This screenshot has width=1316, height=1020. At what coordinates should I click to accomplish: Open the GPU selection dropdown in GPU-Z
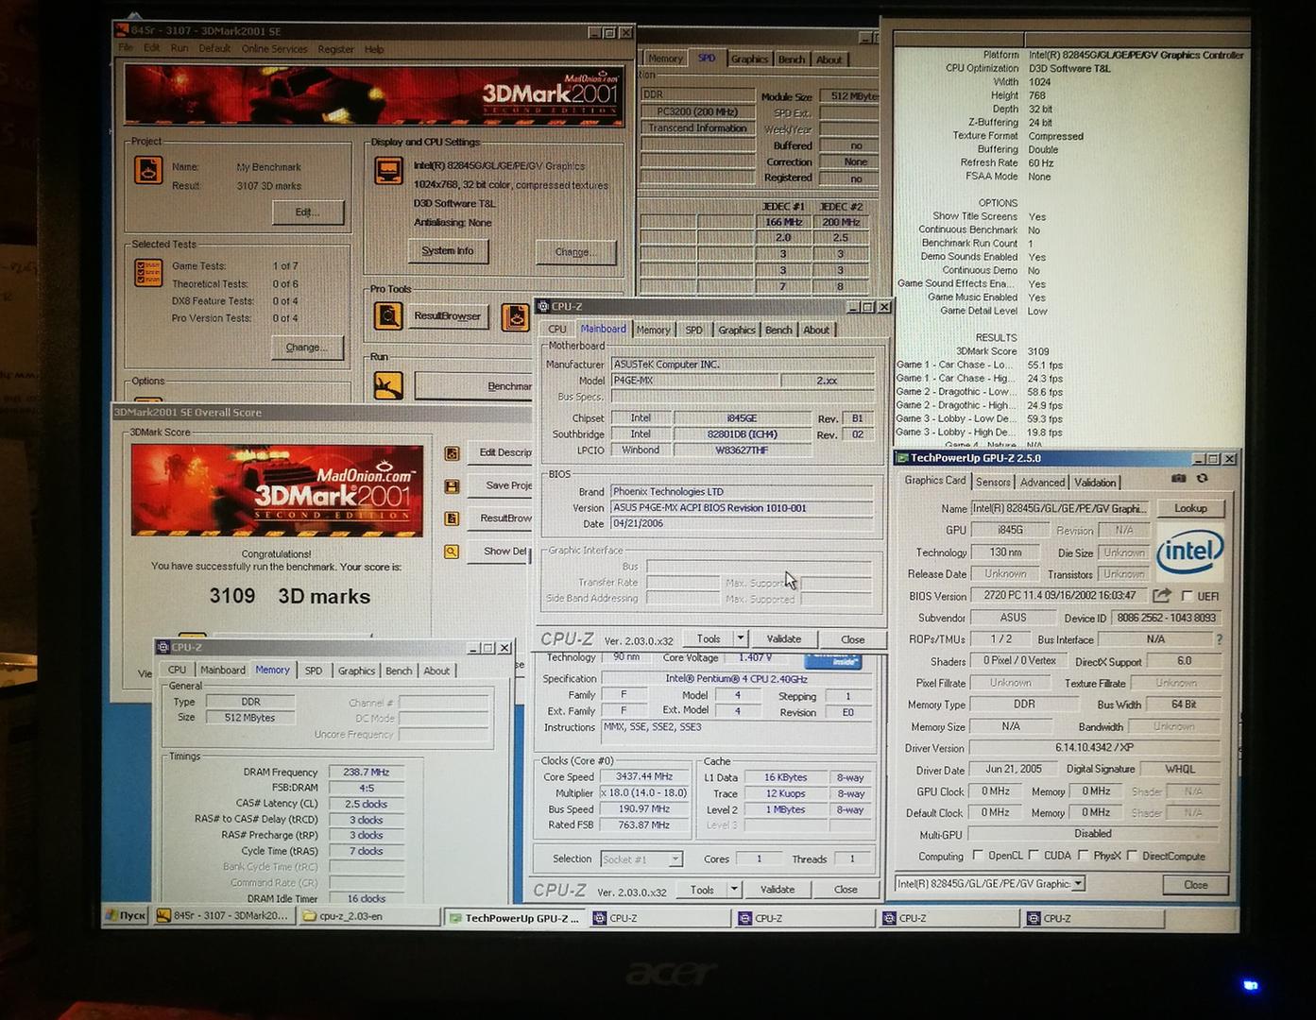coord(1078,884)
